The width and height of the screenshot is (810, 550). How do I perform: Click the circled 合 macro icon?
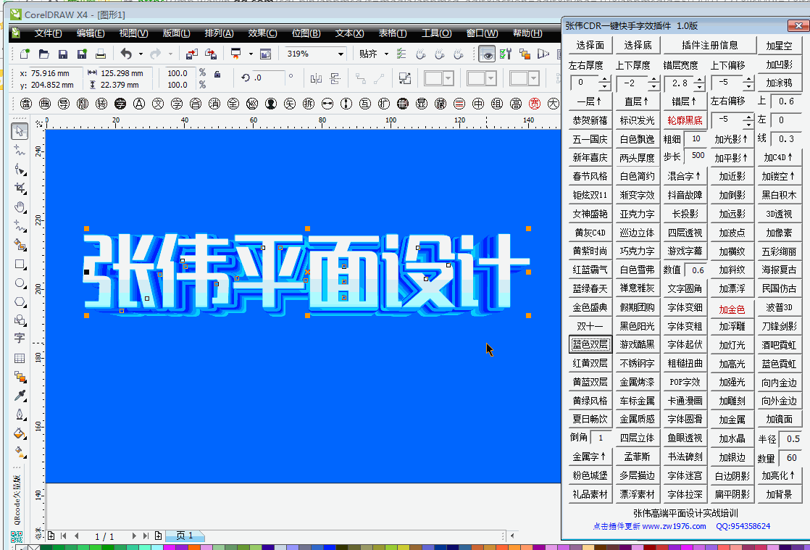tap(196, 104)
